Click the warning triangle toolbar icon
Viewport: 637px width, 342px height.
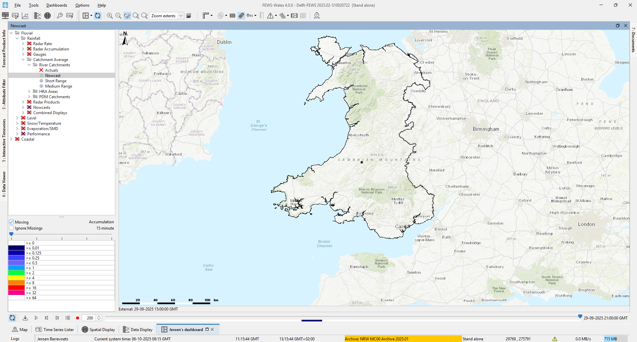[x=270, y=16]
